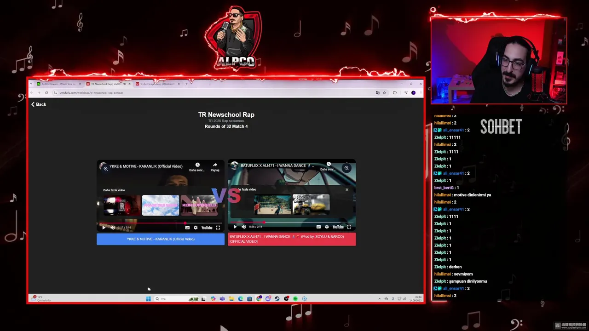Open weather widget on the taskbar

[41, 299]
